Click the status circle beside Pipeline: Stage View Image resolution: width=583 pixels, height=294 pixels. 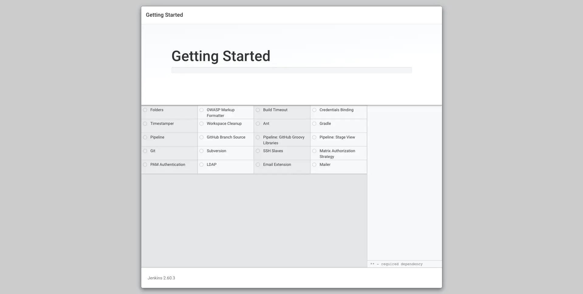pyautogui.click(x=314, y=137)
